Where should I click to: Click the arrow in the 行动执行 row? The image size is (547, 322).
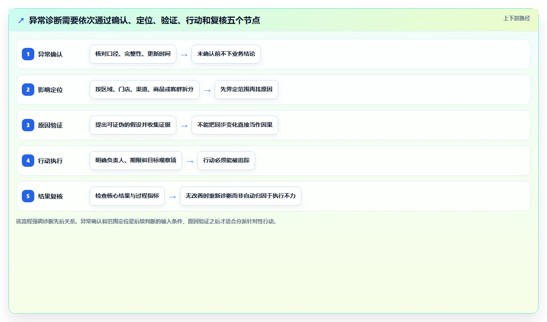point(190,161)
